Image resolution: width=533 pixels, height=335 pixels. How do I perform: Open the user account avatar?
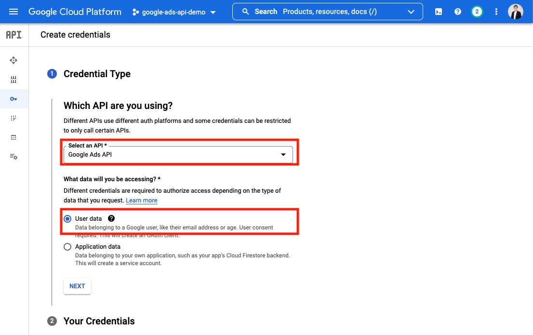click(515, 12)
